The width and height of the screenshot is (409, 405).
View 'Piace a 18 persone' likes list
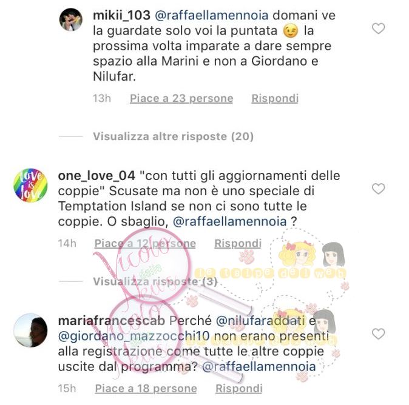click(146, 388)
